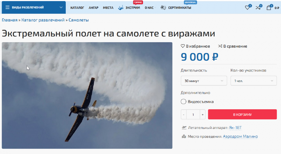Add to favorites via В избранное heart
Screen dimensions: 281x154
(x=183, y=46)
